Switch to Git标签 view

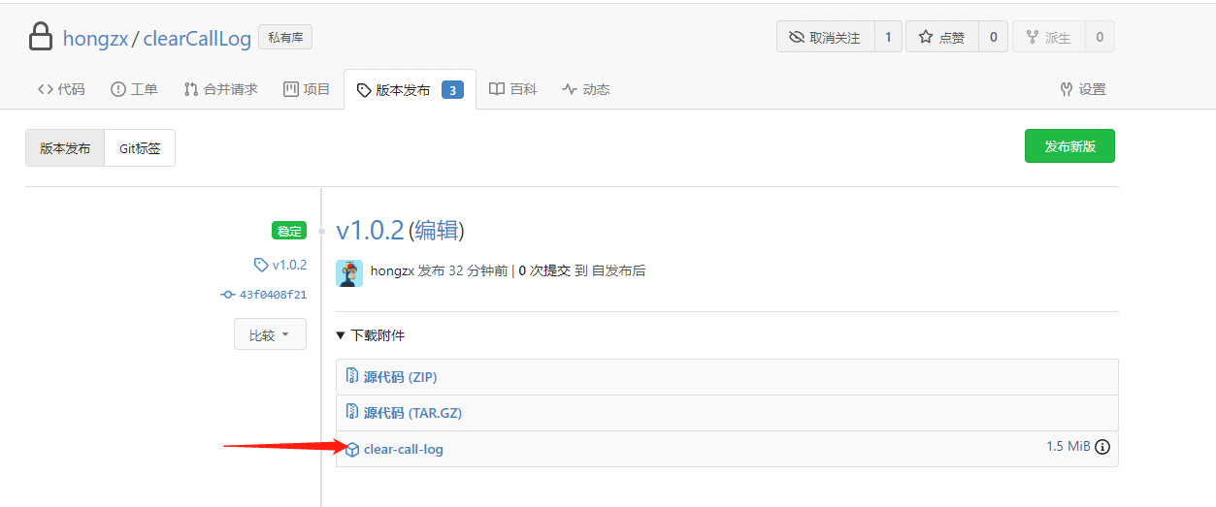(140, 148)
